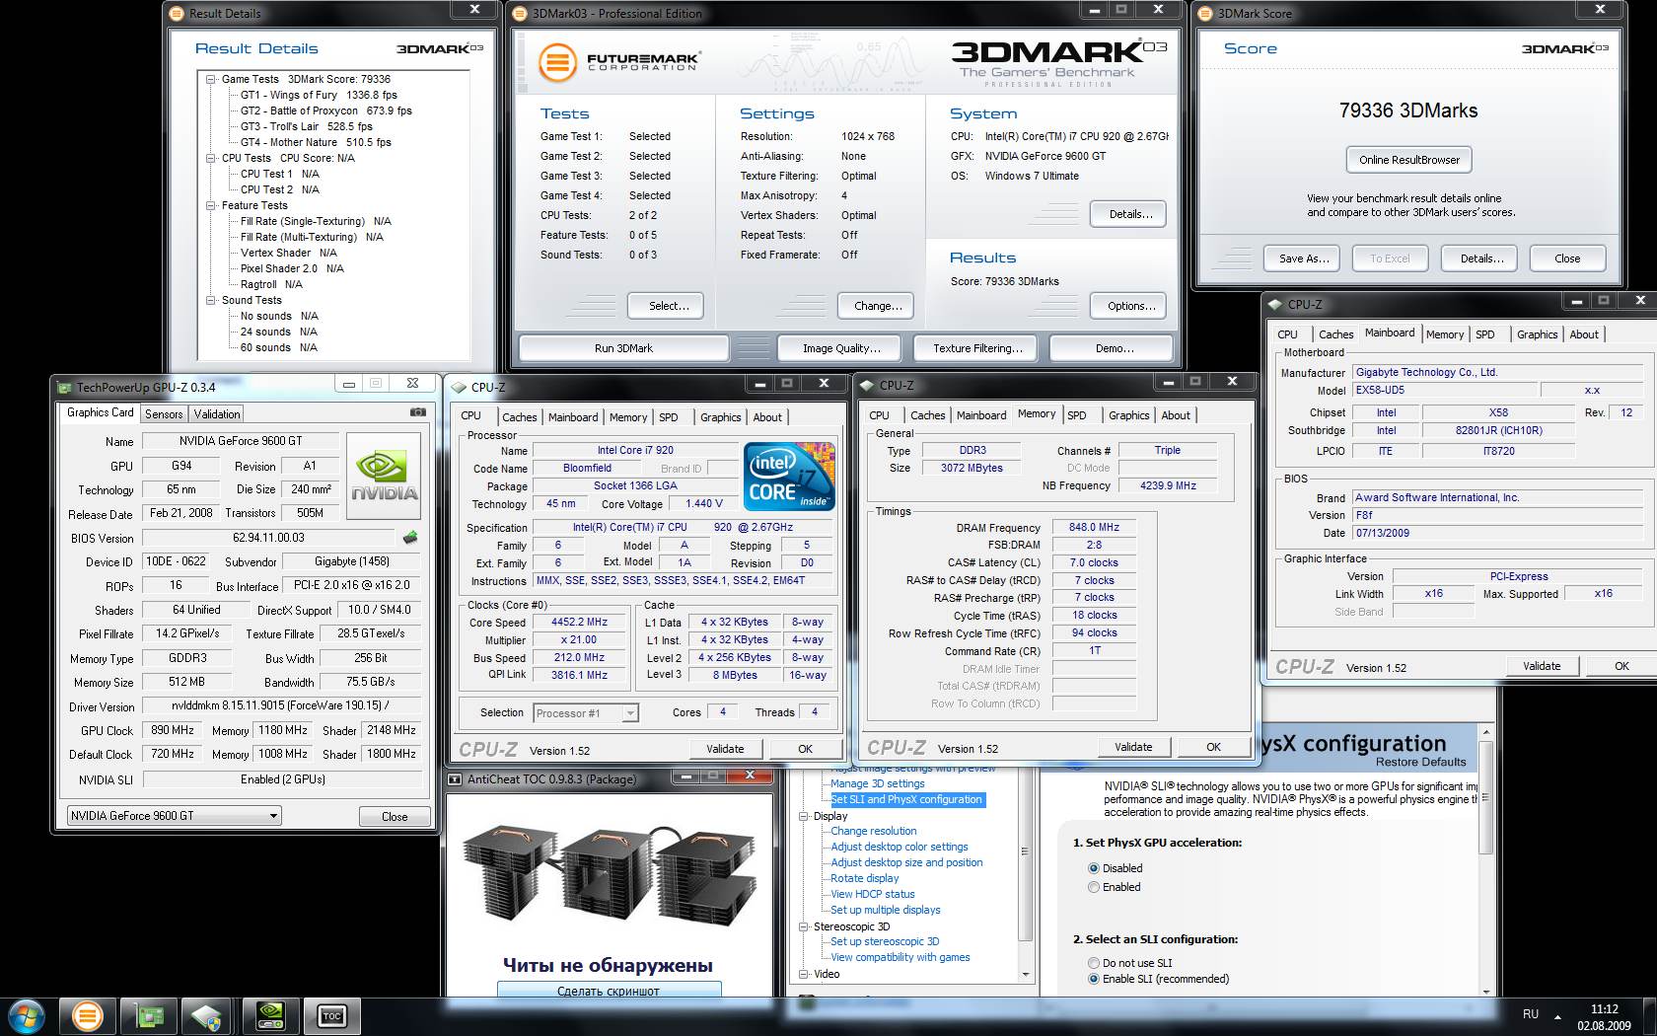Click the Result Details title bar icon
Screen dimensions: 1657x1036
tap(177, 14)
